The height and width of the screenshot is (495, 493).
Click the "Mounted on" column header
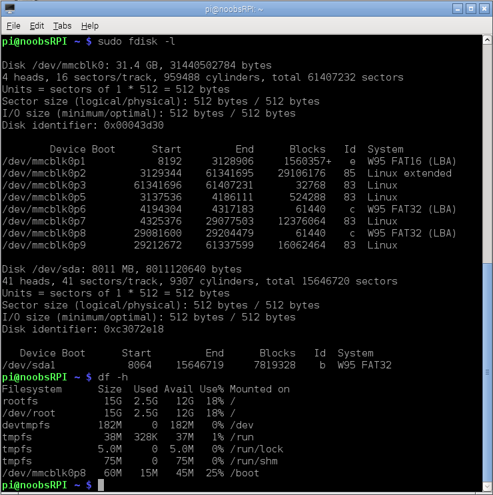pyautogui.click(x=260, y=389)
